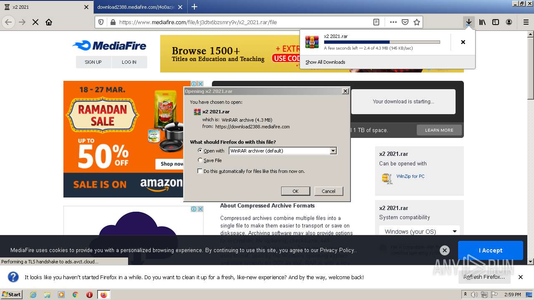Show site security padlock information
Screen dimensions: 534x300
pyautogui.click(x=113, y=22)
